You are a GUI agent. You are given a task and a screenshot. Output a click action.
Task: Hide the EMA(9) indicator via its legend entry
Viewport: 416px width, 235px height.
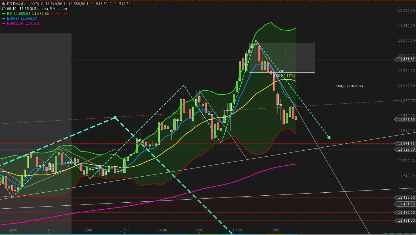tap(14, 18)
